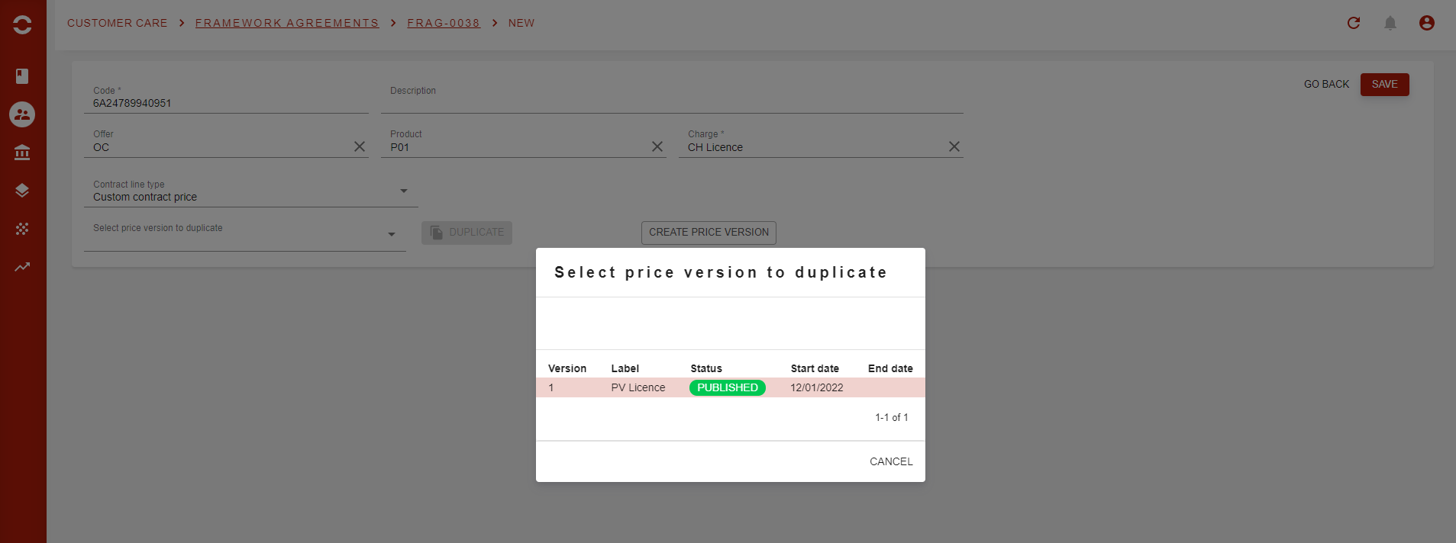Screen dimensions: 1456x543
Task: Clear the Product field value P01
Action: point(657,146)
